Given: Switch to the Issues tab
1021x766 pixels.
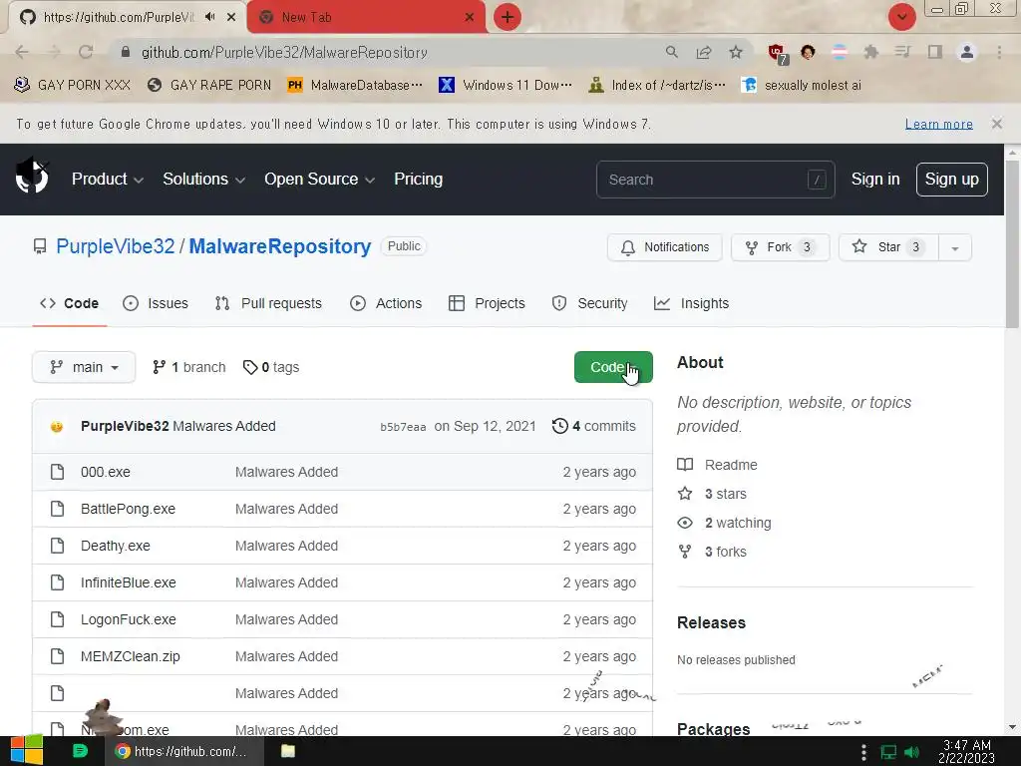Looking at the screenshot, I should tap(156, 303).
